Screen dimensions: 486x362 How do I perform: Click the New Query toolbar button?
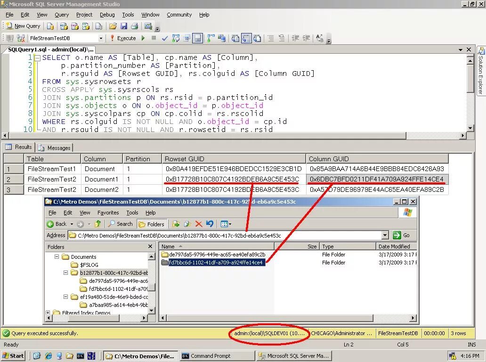24,26
